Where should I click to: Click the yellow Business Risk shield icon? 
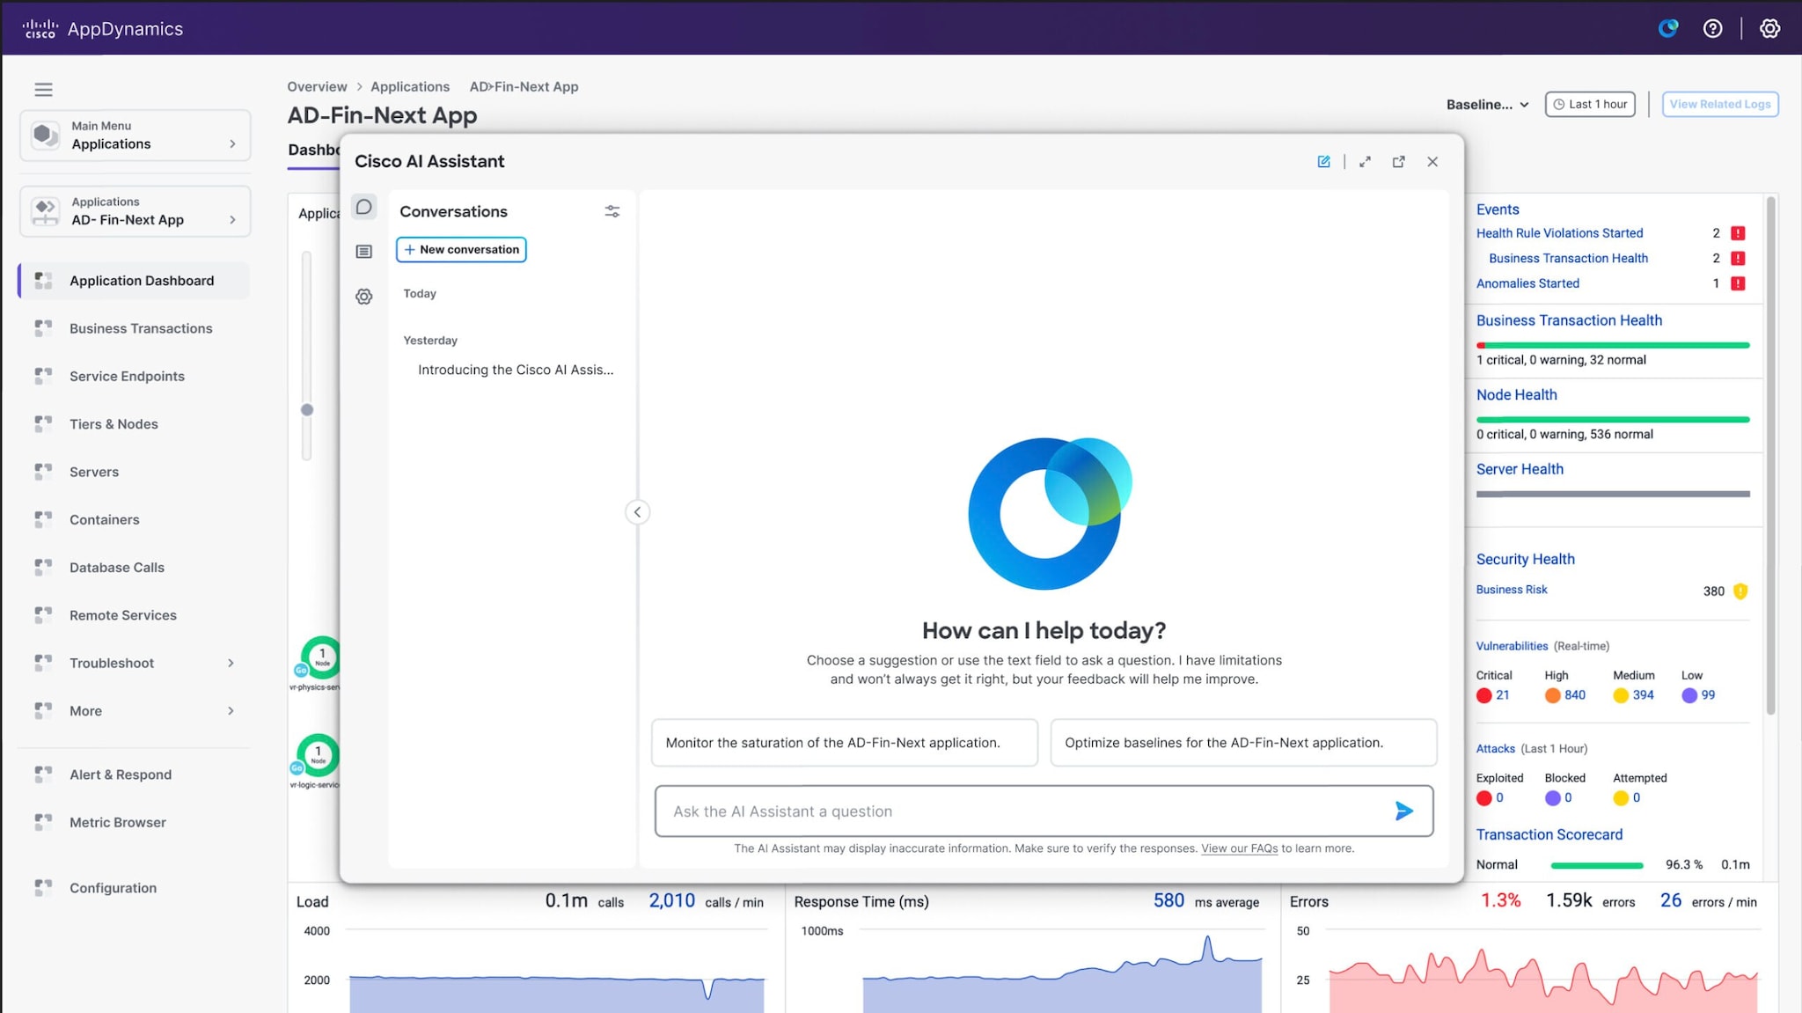[x=1740, y=591]
